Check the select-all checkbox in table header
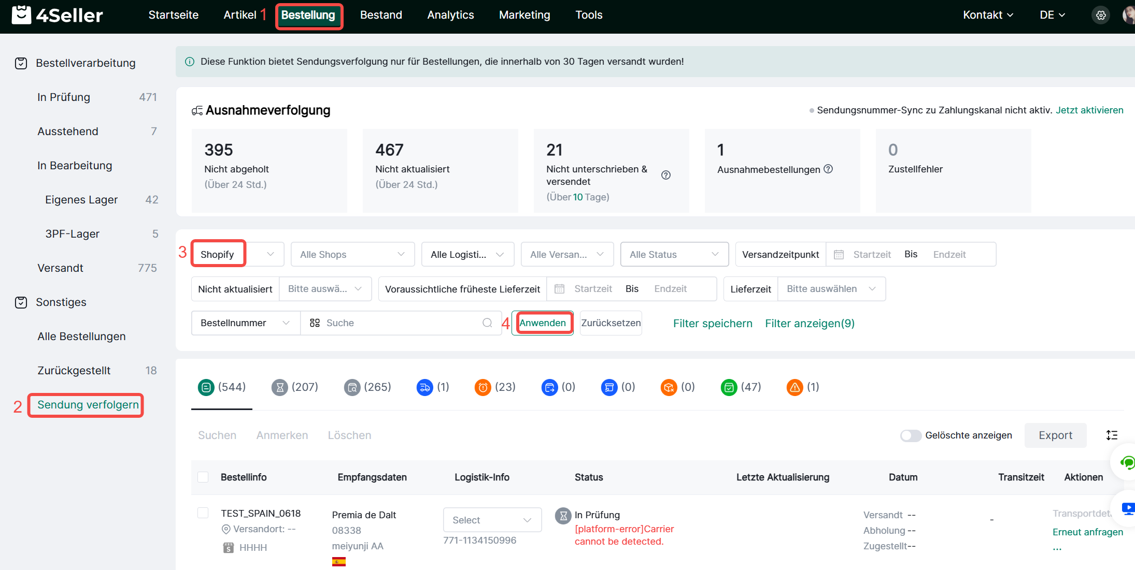 tap(203, 477)
